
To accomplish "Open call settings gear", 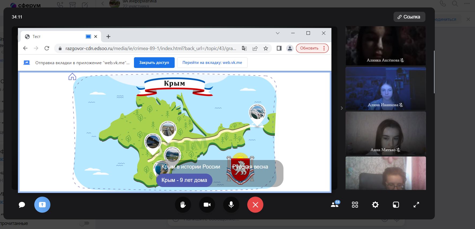I will [x=375, y=205].
